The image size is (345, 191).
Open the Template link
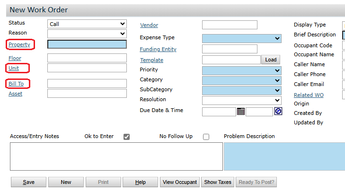click(152, 60)
